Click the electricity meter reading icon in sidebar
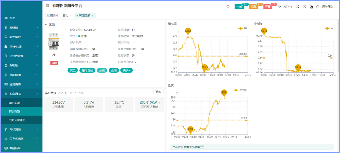 [6, 37]
